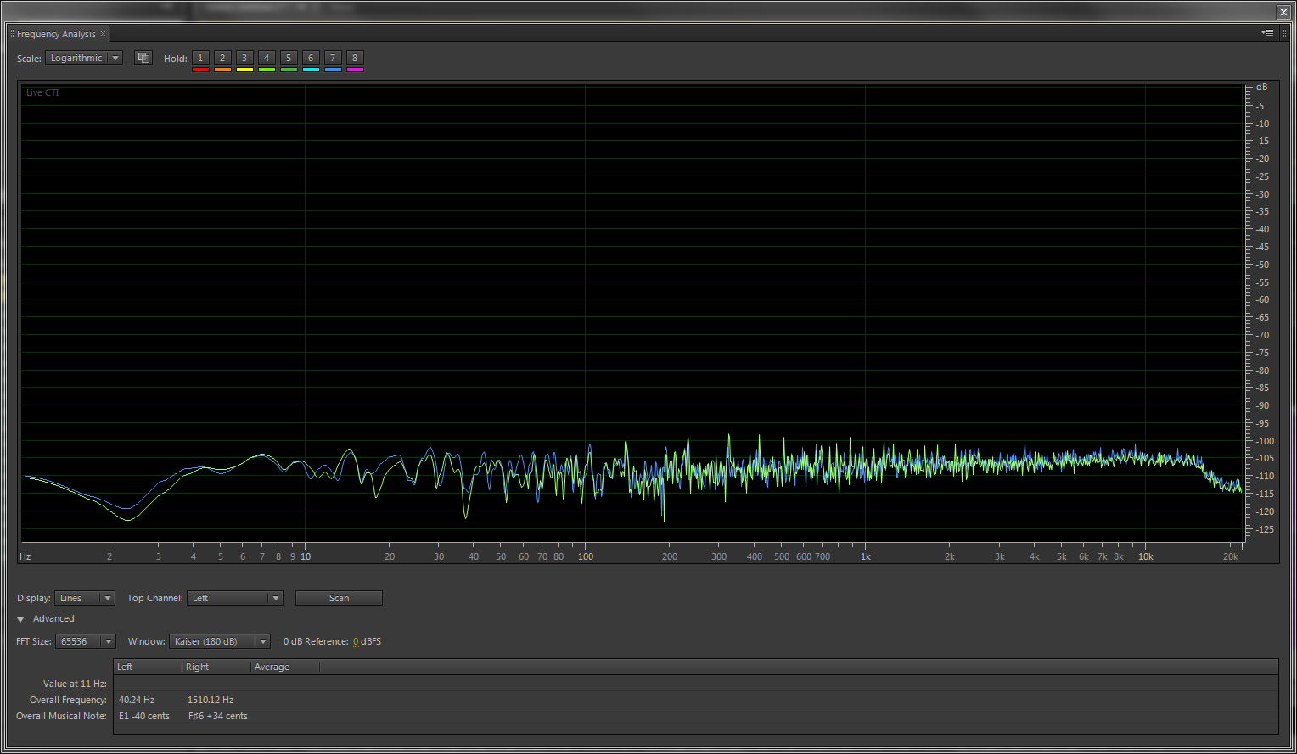Click the -50 mark on dB scale
Screen dimensions: 1297x754
[x=1263, y=265]
